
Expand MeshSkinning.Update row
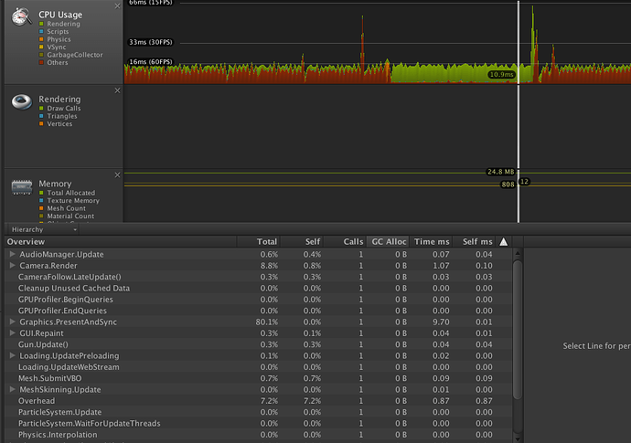13,389
